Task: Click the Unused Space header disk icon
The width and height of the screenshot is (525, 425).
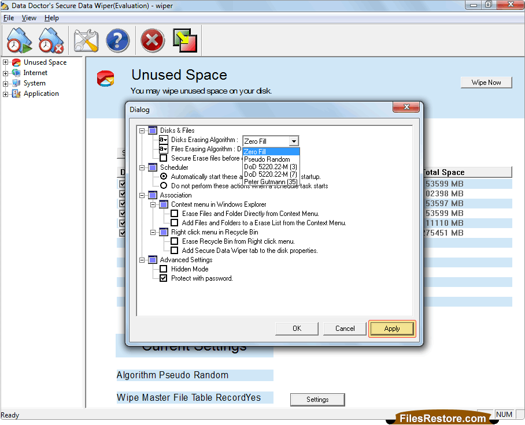Action: click(x=105, y=79)
